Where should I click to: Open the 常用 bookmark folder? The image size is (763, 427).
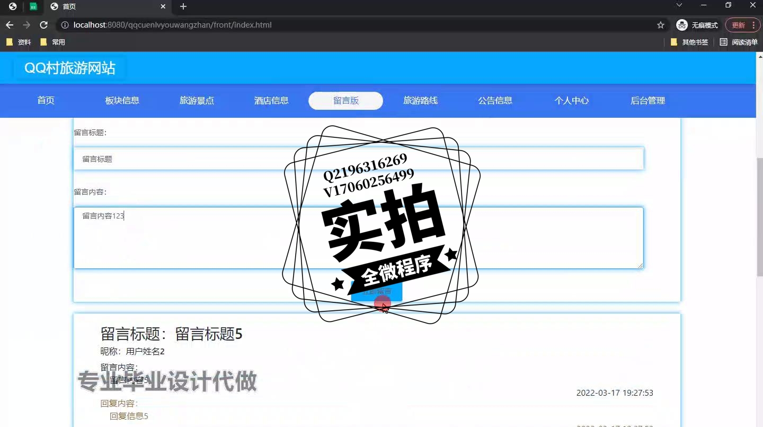point(53,42)
